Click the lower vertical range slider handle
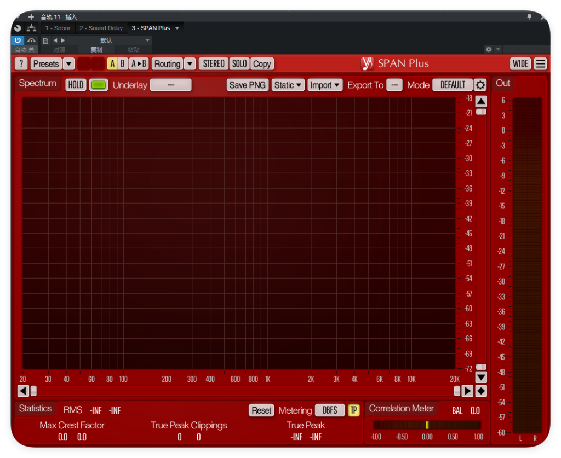561x458 pixels. pyautogui.click(x=481, y=367)
